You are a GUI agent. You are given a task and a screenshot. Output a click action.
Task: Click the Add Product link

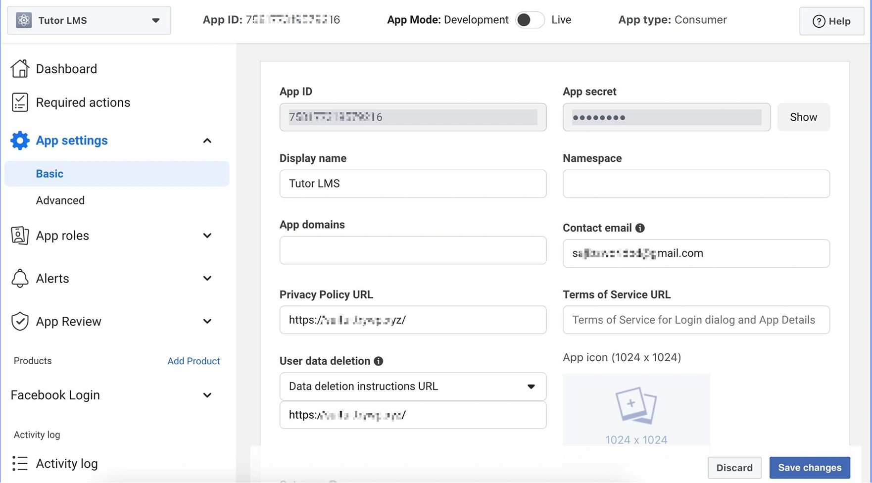(194, 361)
